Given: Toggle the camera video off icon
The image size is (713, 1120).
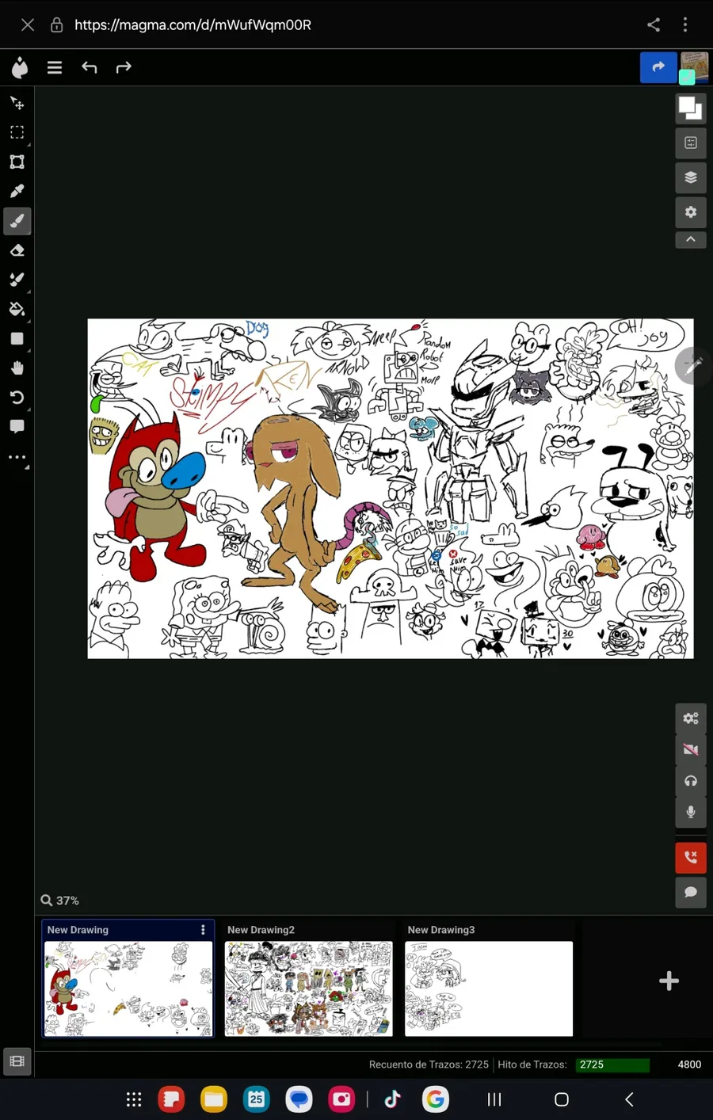Looking at the screenshot, I should [691, 749].
